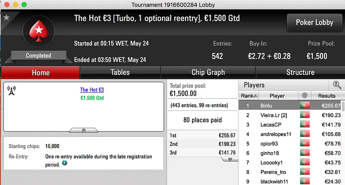Image resolution: width=345 pixels, height=185 pixels.
Task: Click Birilu's Portugal flag icon
Action: [305, 106]
